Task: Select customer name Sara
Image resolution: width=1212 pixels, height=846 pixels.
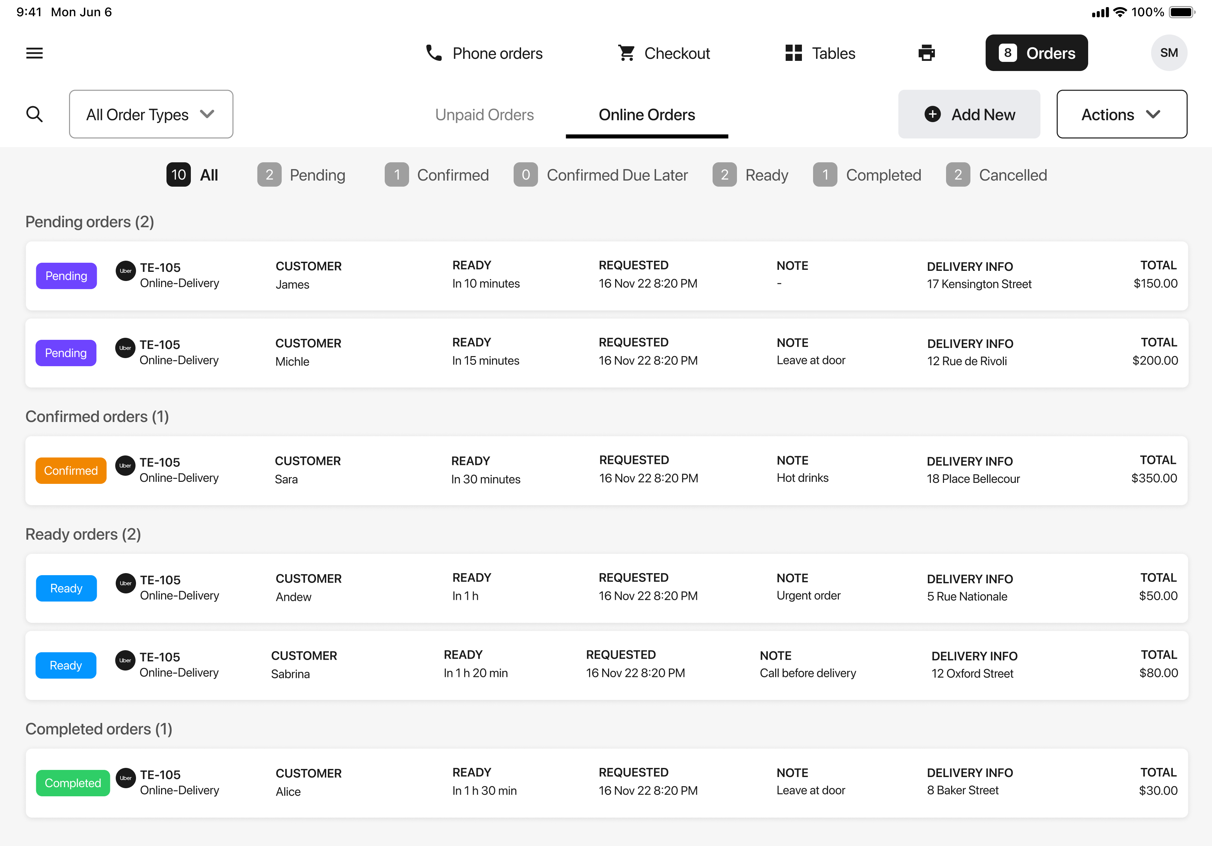Action: 286,479
